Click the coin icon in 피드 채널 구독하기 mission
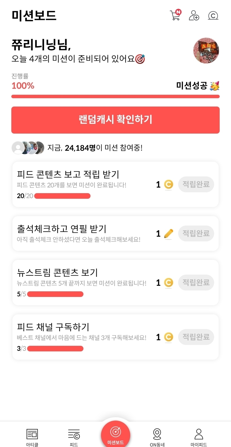This screenshot has width=231, height=447. click(168, 337)
